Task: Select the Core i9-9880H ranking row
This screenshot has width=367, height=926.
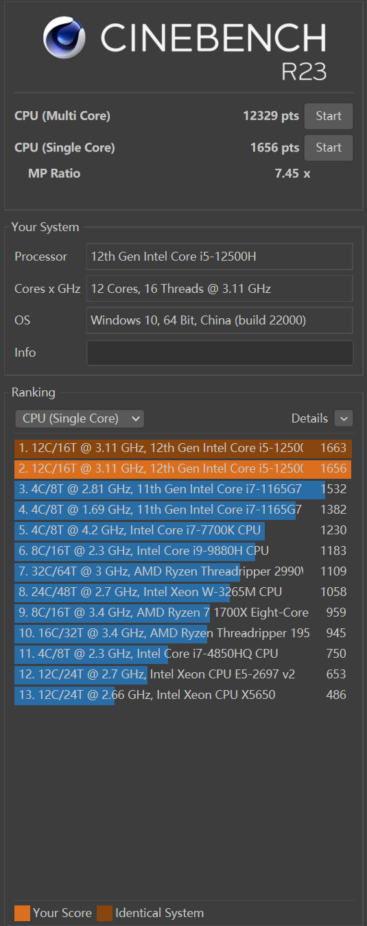Action: coord(183,551)
